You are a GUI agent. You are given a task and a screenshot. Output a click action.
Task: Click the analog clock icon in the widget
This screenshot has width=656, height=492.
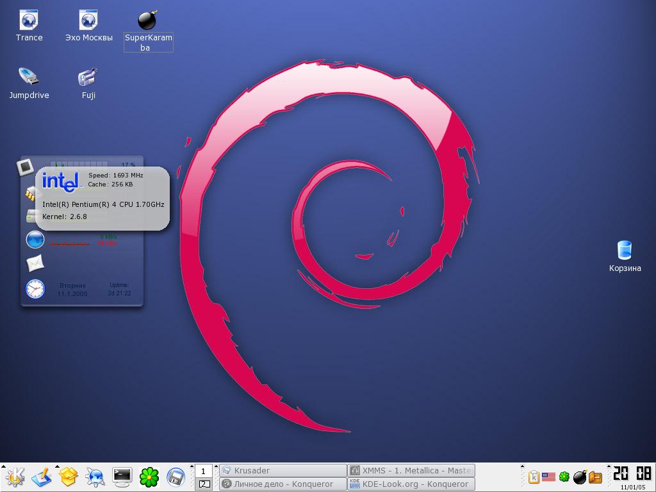(x=35, y=289)
